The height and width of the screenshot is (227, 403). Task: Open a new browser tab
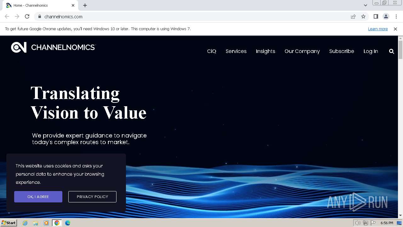click(85, 5)
